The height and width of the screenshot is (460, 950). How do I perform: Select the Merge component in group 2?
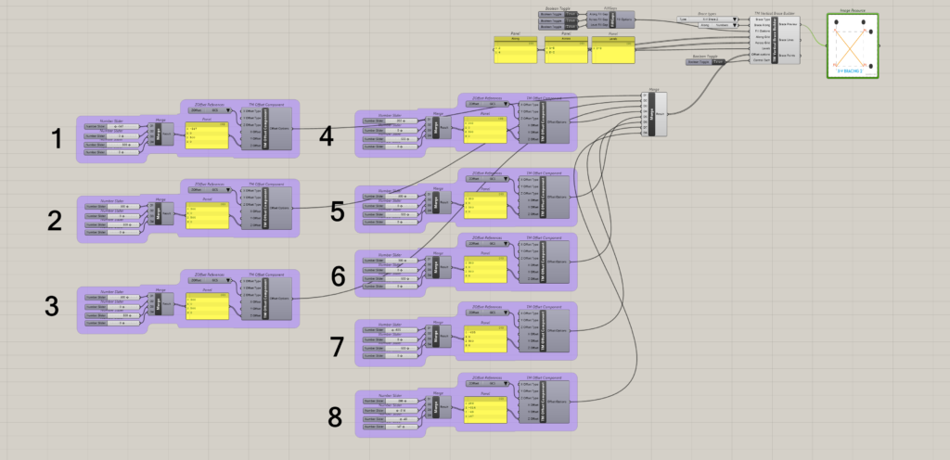click(x=158, y=216)
